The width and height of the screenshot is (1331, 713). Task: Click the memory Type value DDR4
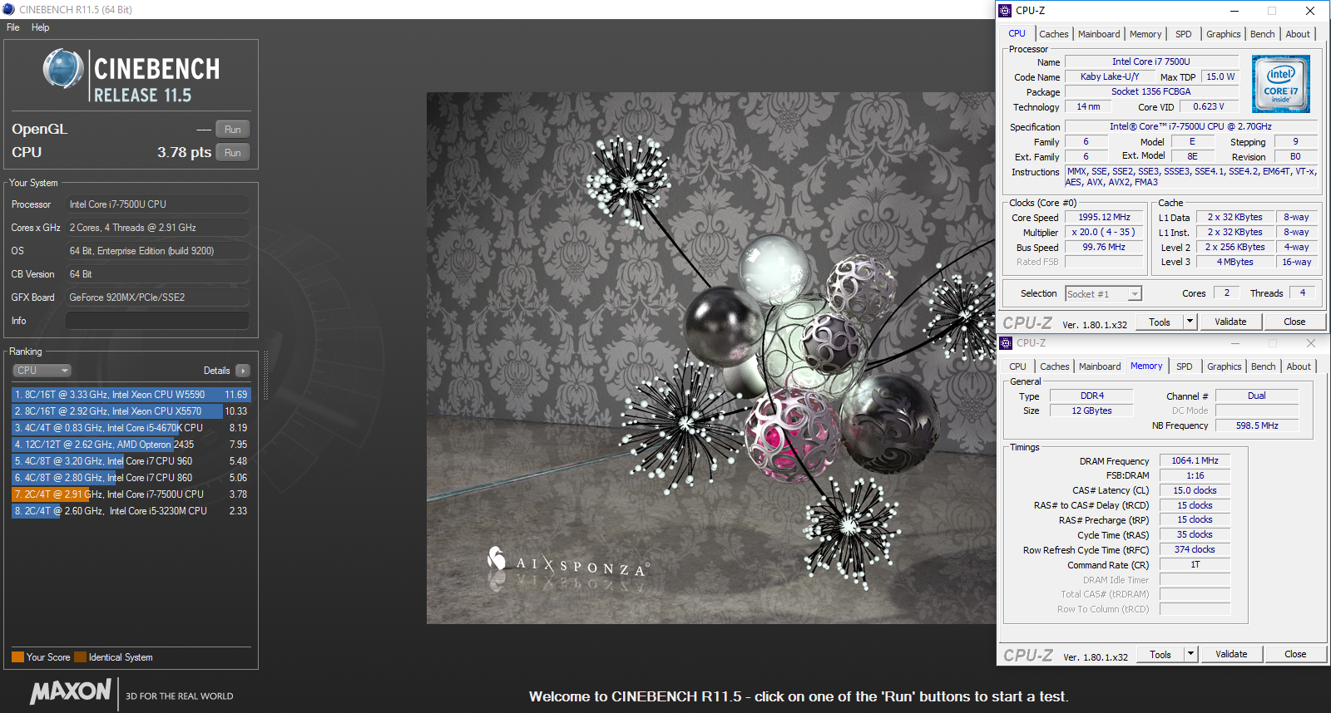point(1091,396)
